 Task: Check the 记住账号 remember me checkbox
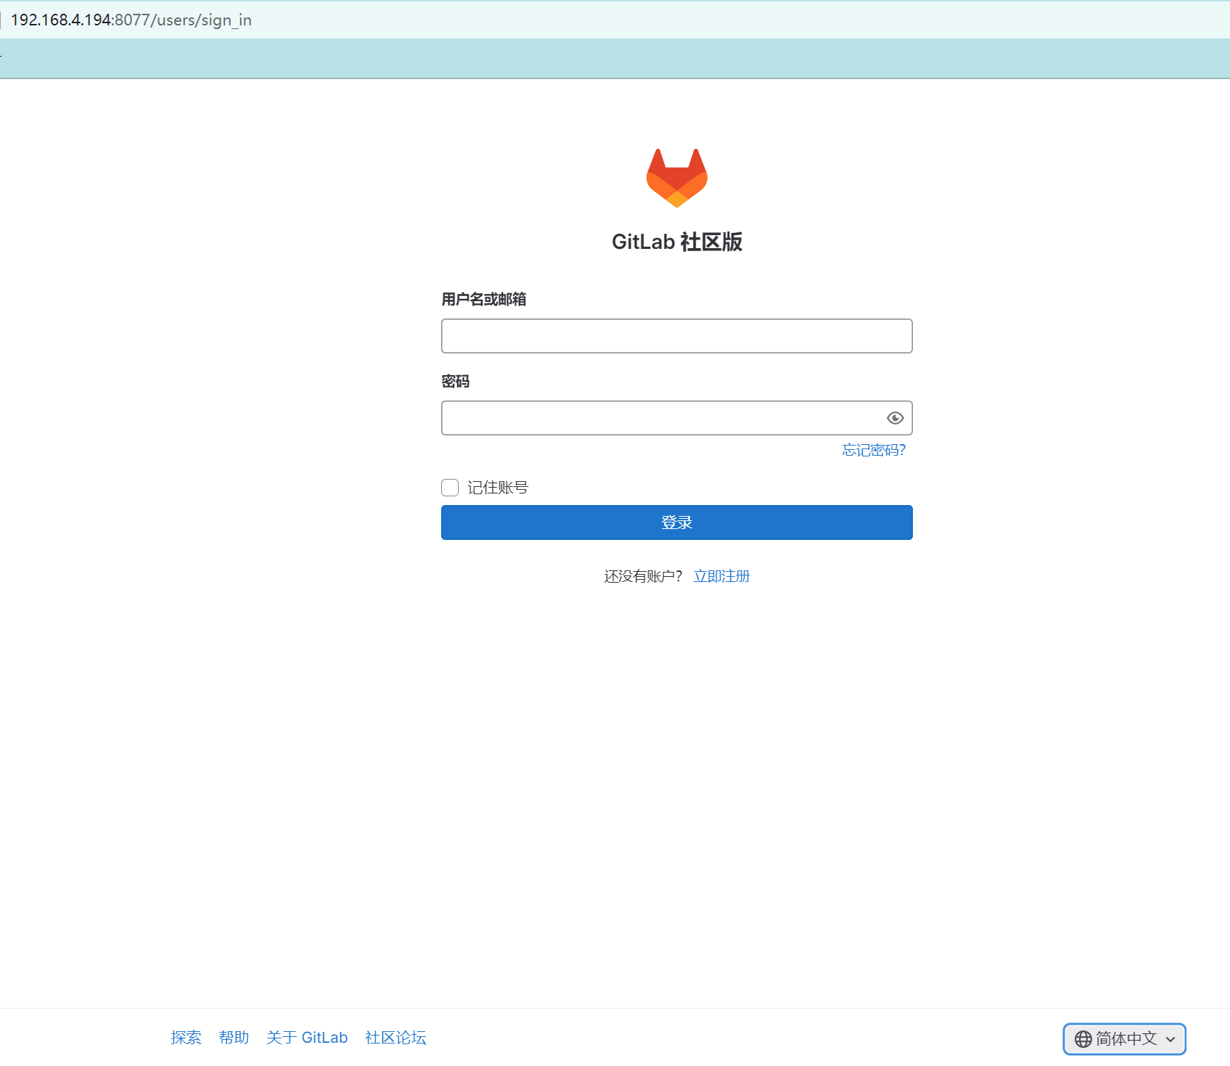point(450,488)
